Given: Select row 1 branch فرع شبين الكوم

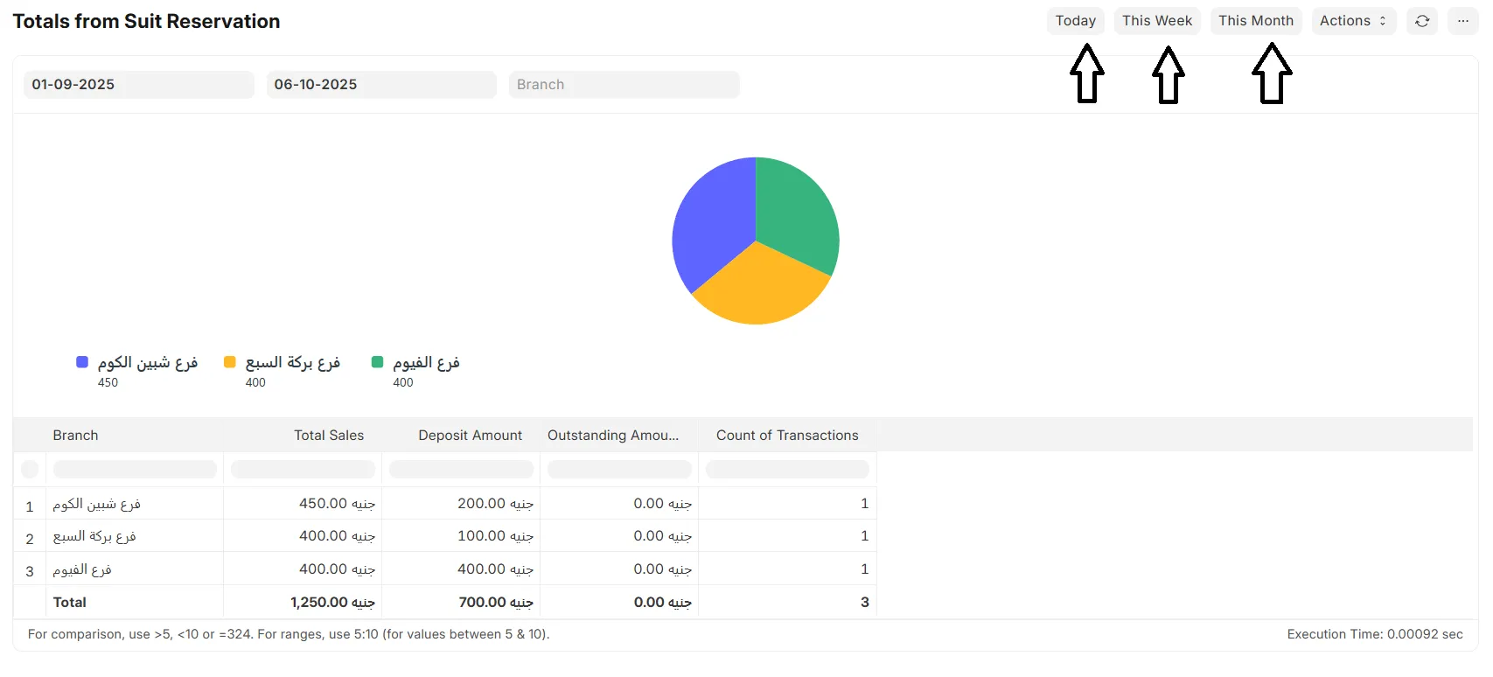Looking at the screenshot, I should pyautogui.click(x=96, y=505).
